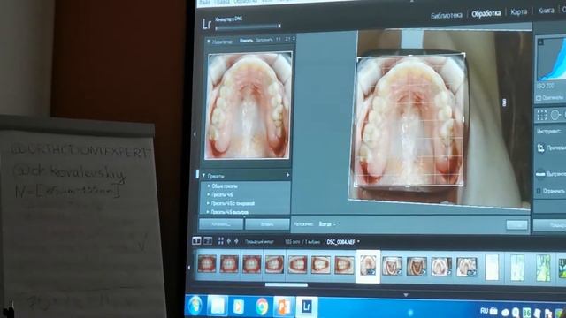Click the filmstrip horizontal scrollbar
Viewport: 566px width, 318px height.
pos(287,284)
